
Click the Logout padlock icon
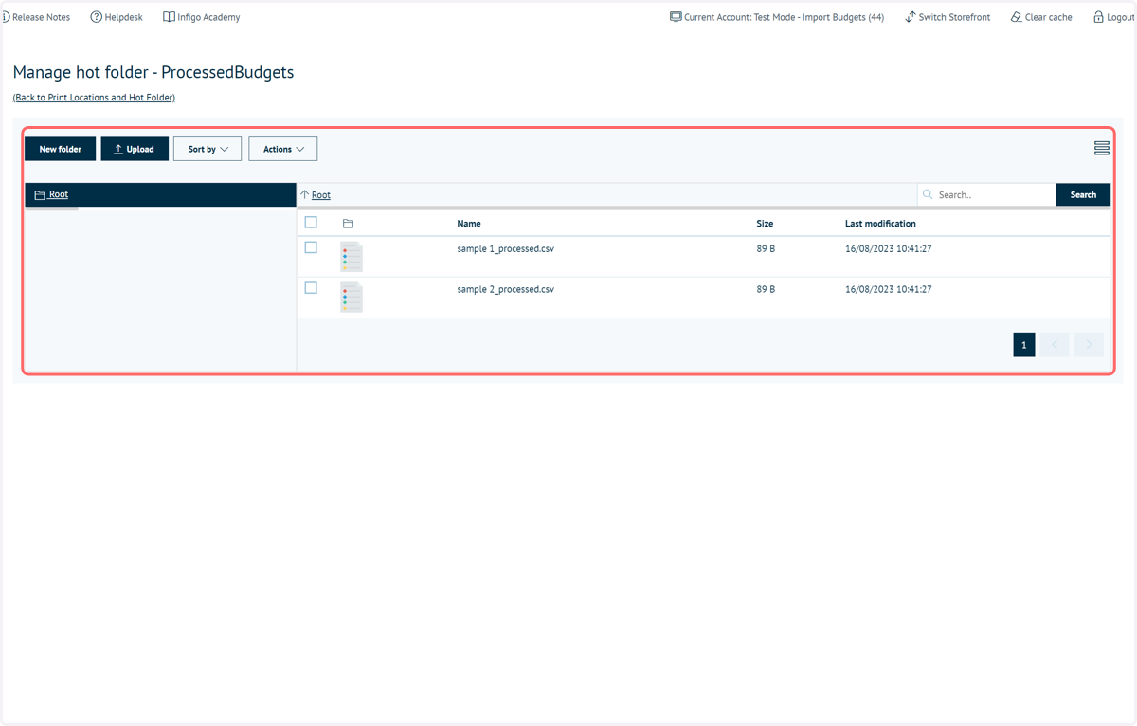pyautogui.click(x=1098, y=17)
